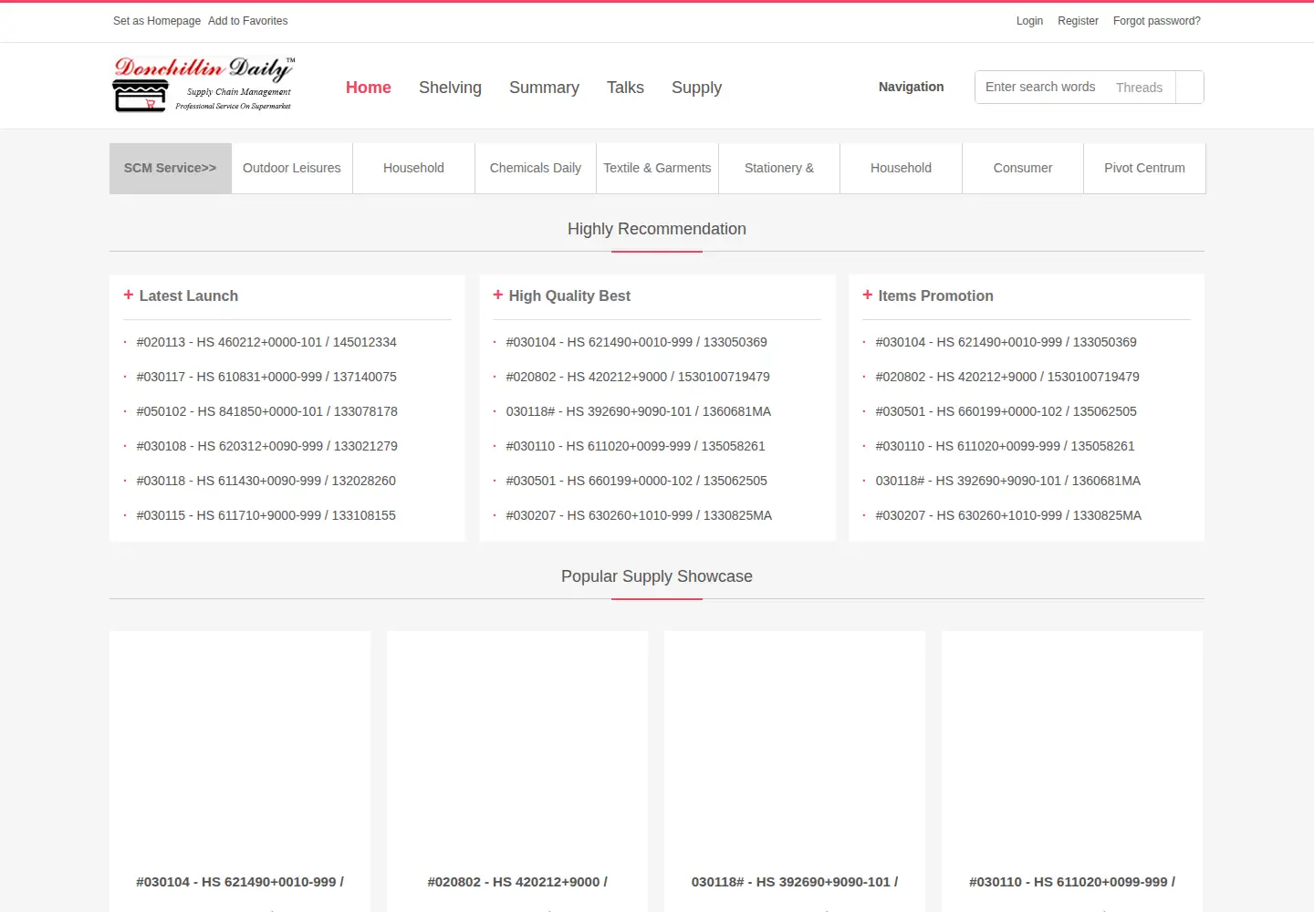Open #020802 item in Items Promotion list

(x=1007, y=377)
